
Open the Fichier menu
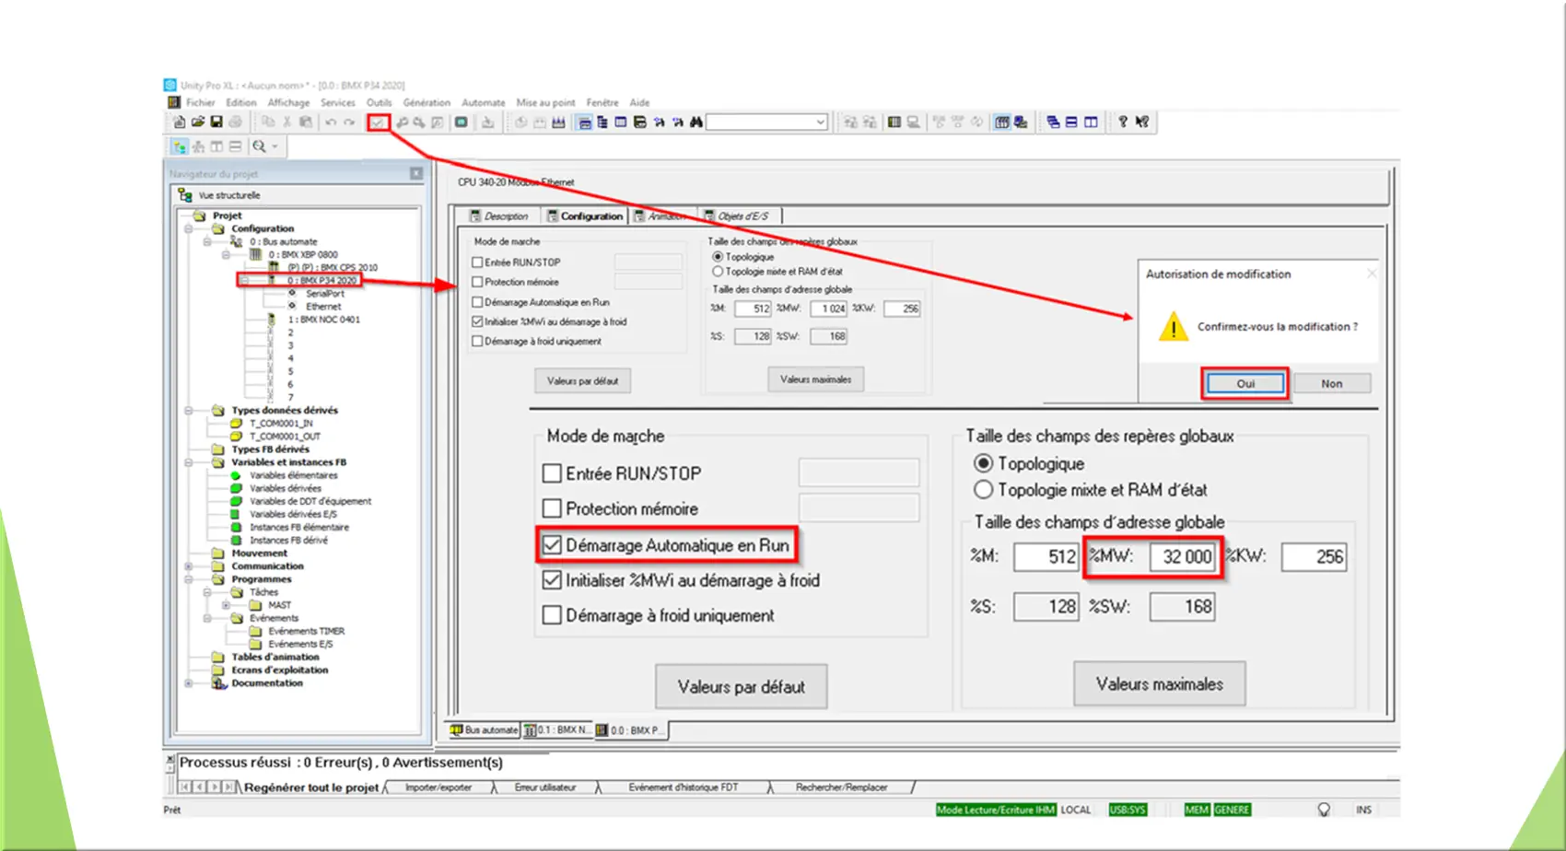[x=200, y=102]
